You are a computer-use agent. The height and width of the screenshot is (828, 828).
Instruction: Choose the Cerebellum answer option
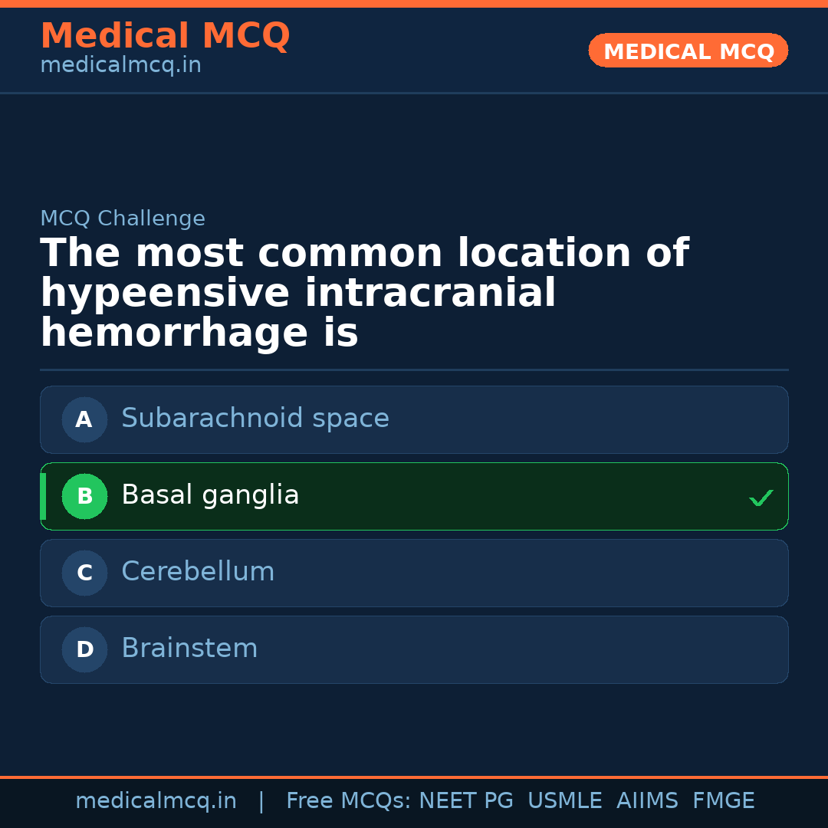pos(198,572)
